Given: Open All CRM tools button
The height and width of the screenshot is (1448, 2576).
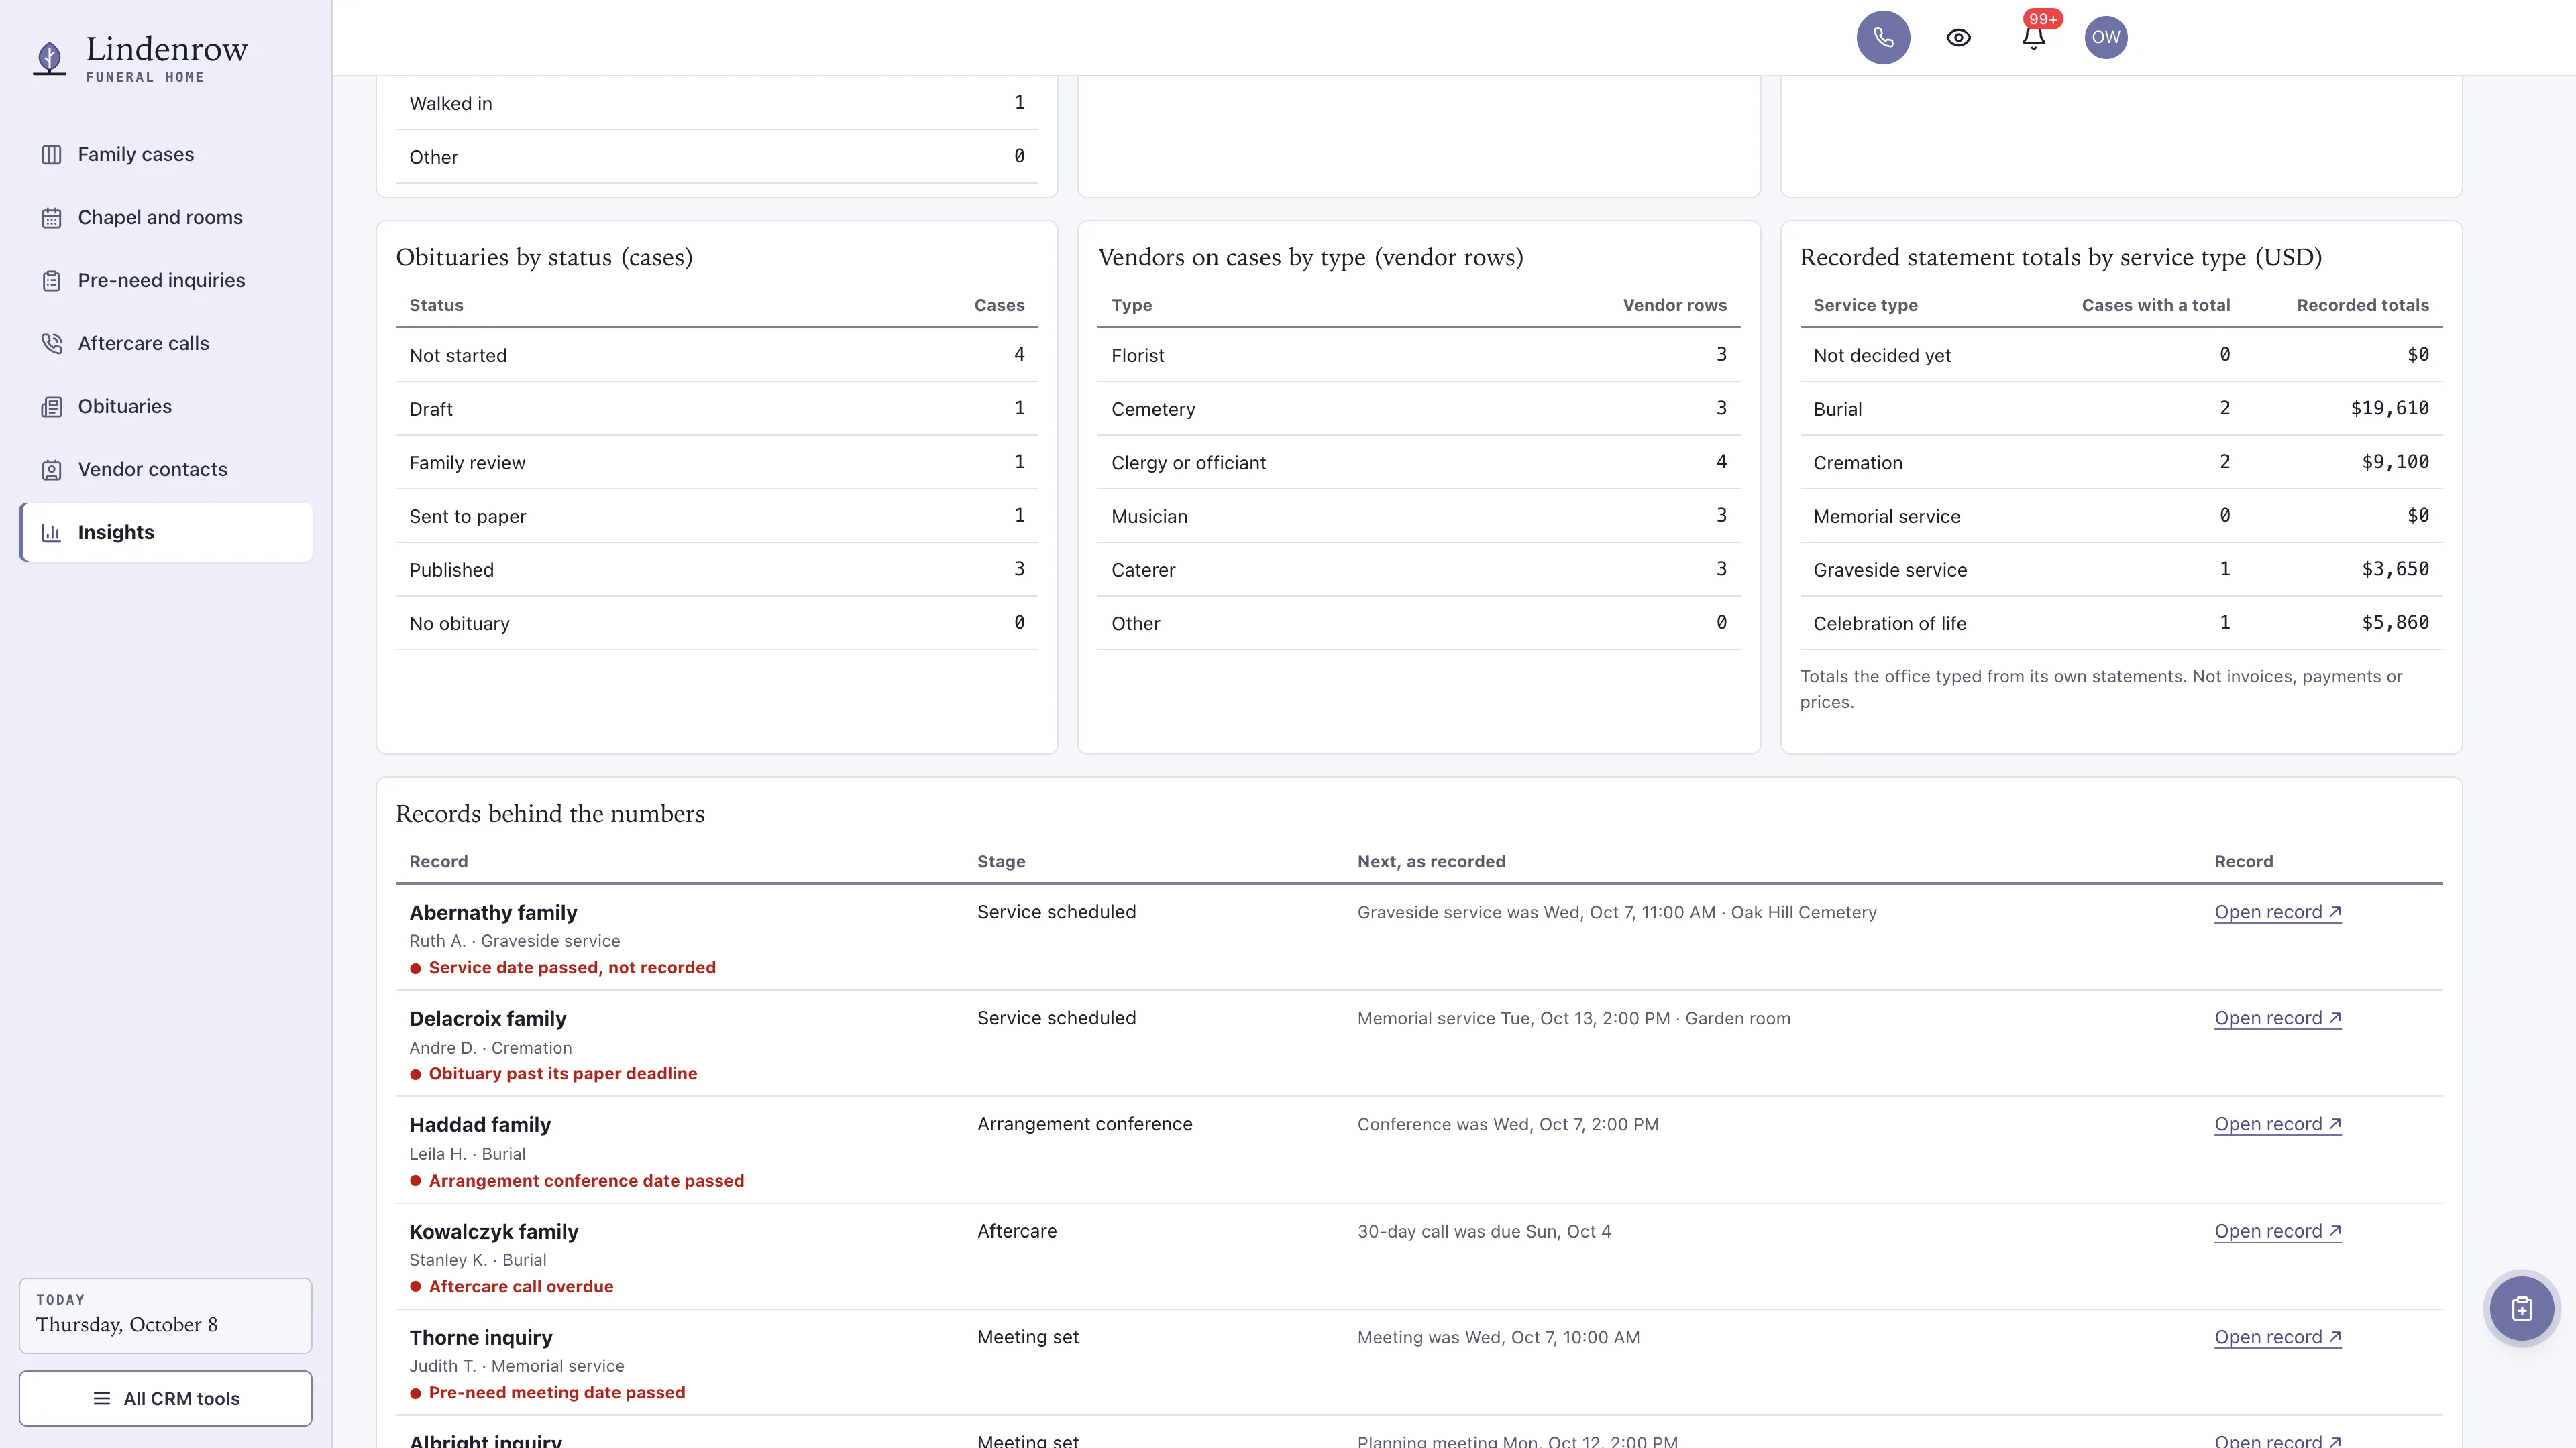Looking at the screenshot, I should pyautogui.click(x=165, y=1398).
